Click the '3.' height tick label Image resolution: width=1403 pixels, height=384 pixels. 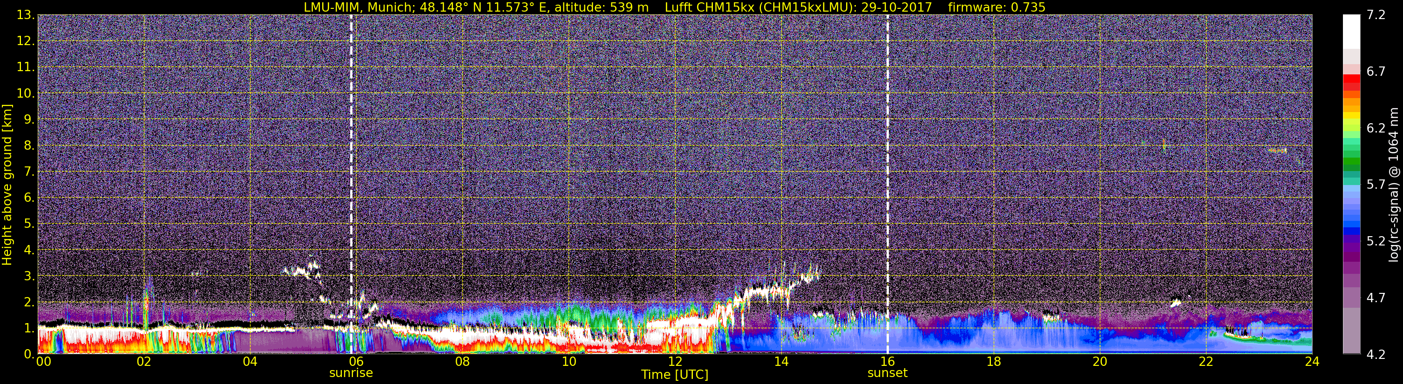28,276
